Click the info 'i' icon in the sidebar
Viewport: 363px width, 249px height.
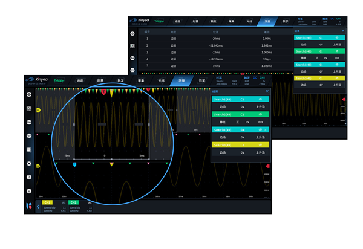pyautogui.click(x=29, y=191)
